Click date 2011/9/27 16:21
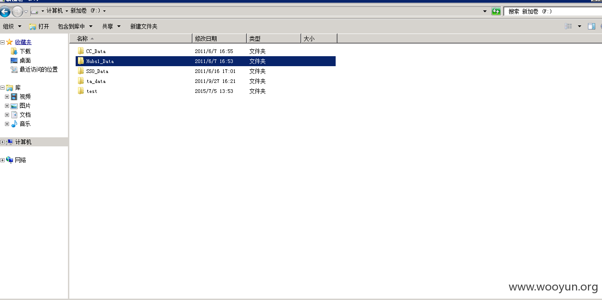The width and height of the screenshot is (602, 300). tap(215, 81)
